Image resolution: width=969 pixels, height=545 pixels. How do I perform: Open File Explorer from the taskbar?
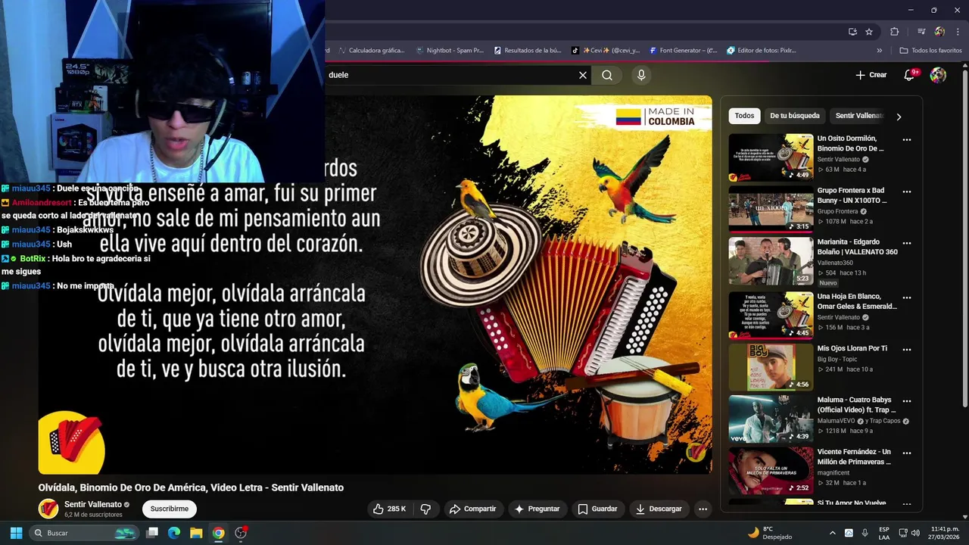[x=196, y=533]
